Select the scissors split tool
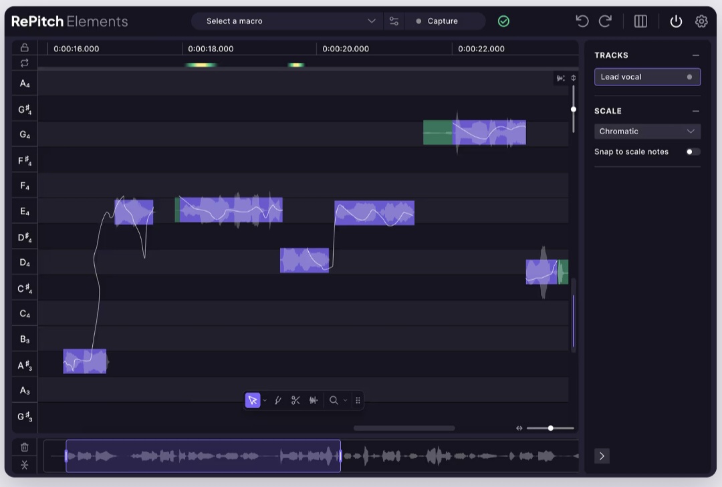Viewport: 722px width, 487px height. click(x=295, y=400)
